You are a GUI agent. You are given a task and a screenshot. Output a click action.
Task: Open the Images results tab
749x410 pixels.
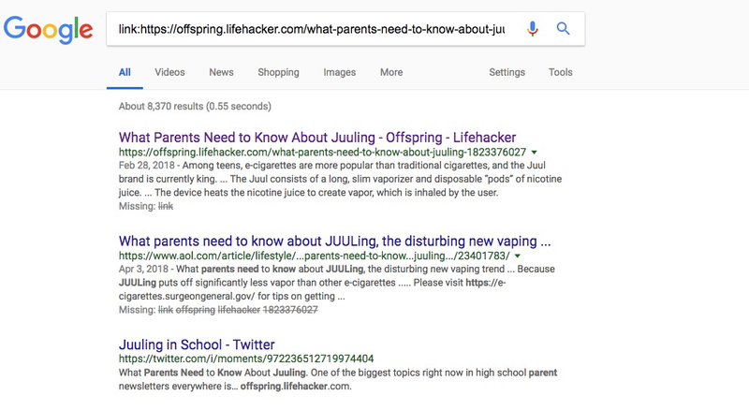point(339,72)
